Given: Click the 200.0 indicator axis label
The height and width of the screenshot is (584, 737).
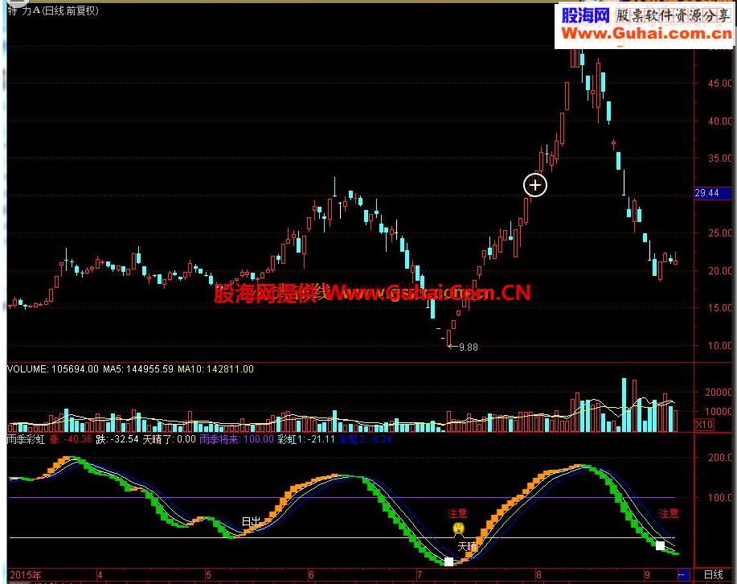Looking at the screenshot, I should (720, 458).
